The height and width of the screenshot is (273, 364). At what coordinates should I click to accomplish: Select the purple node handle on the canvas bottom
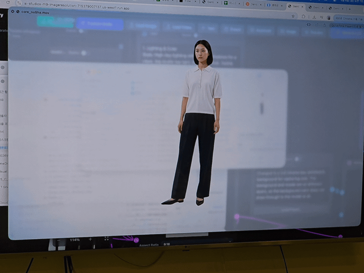coord(136,240)
